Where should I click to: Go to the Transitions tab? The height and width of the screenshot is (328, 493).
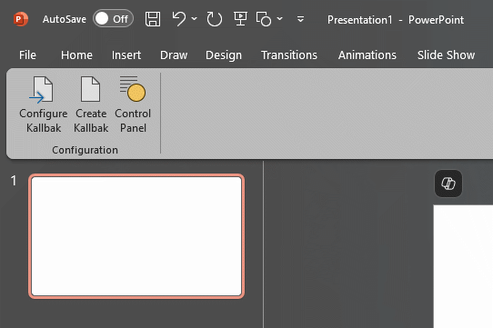[289, 55]
